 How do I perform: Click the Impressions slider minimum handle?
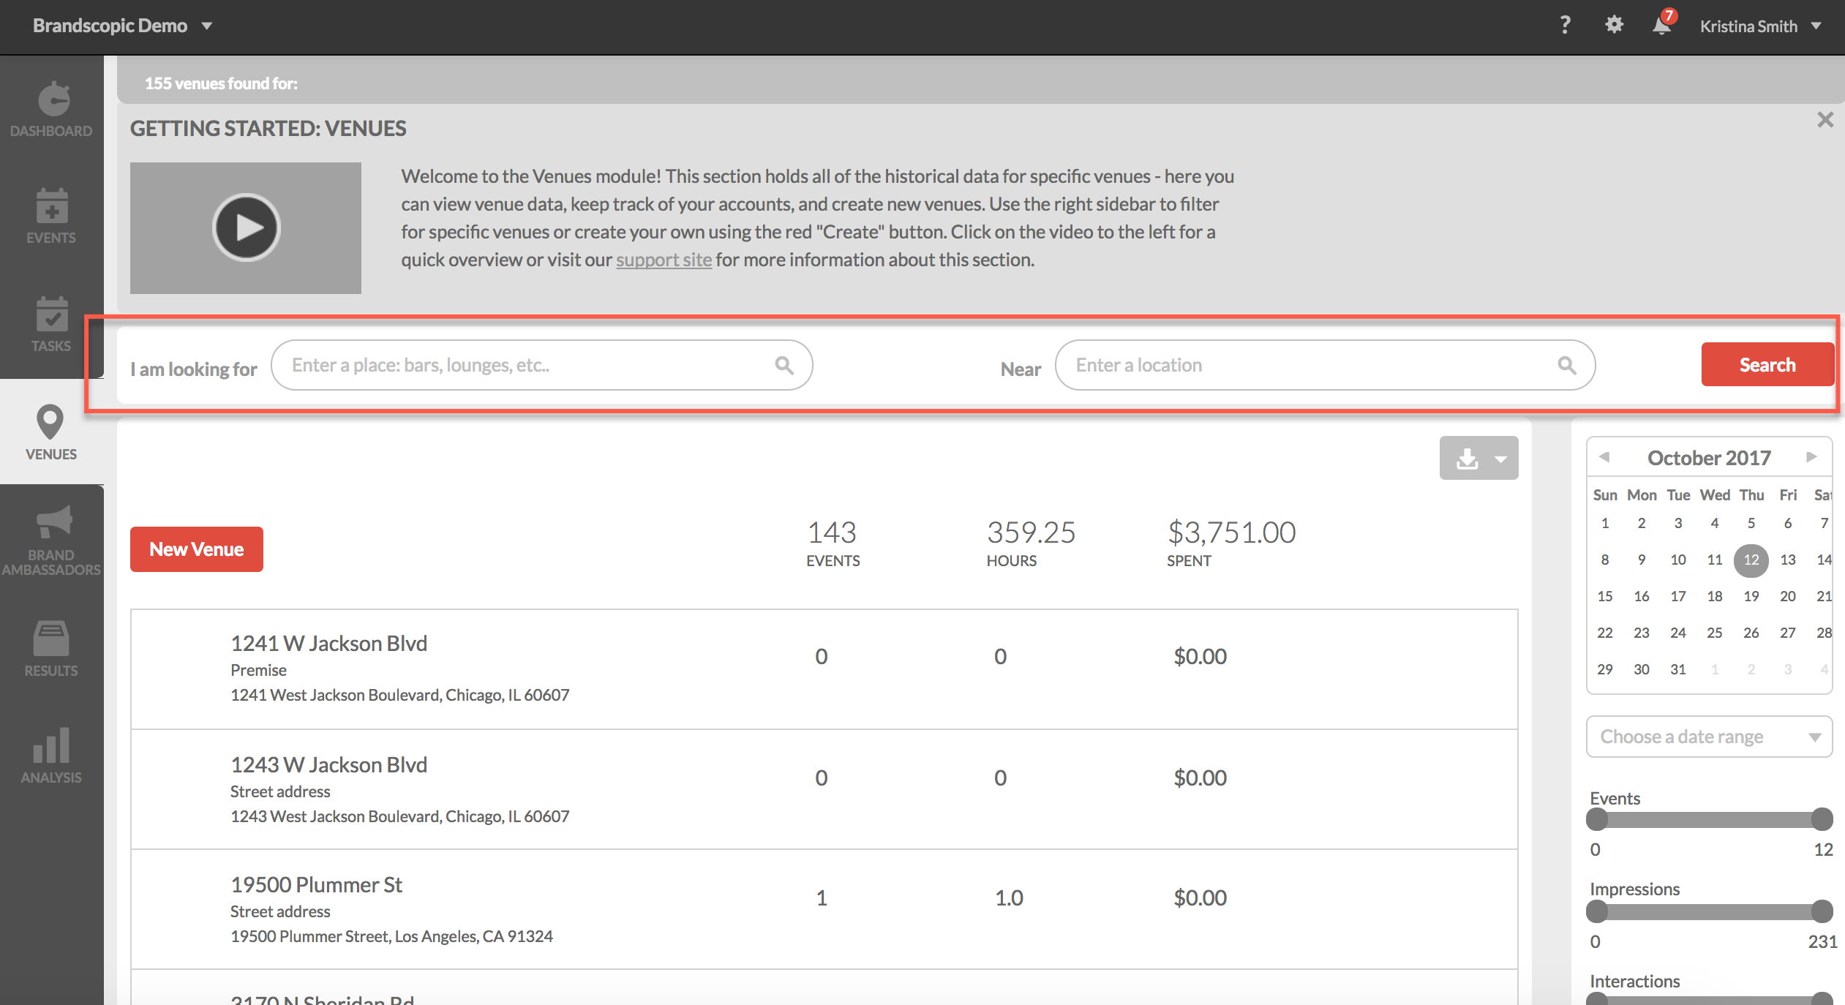click(x=1597, y=911)
